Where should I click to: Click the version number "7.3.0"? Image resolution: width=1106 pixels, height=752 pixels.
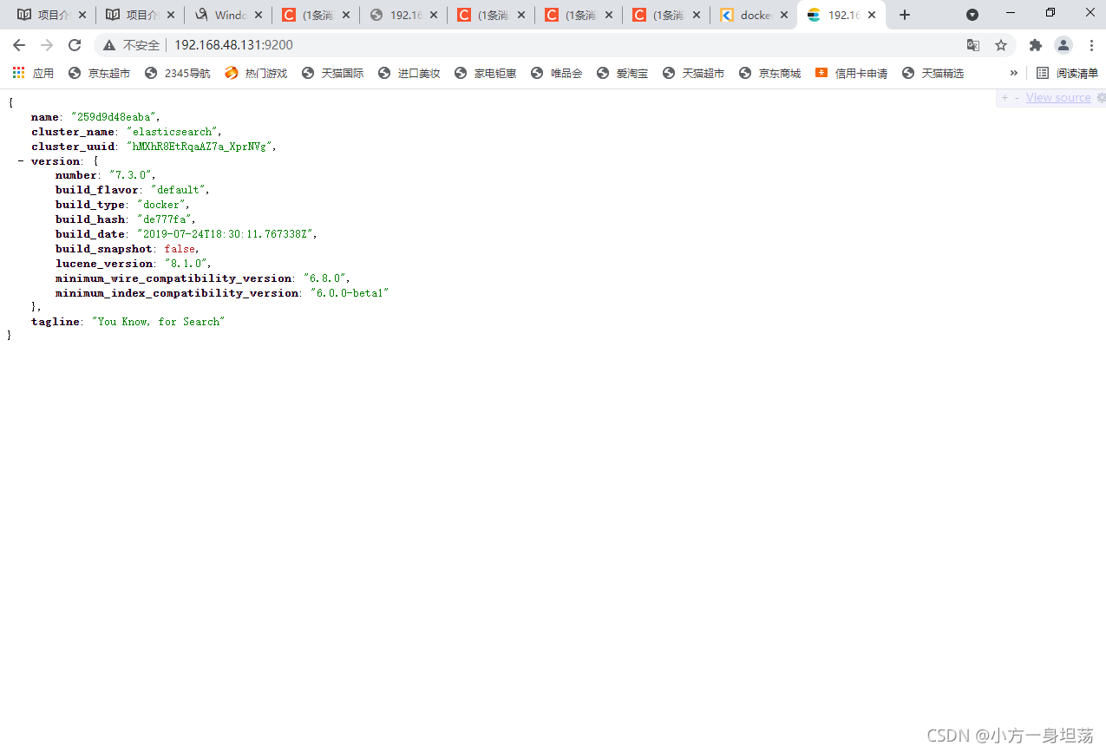coord(130,175)
